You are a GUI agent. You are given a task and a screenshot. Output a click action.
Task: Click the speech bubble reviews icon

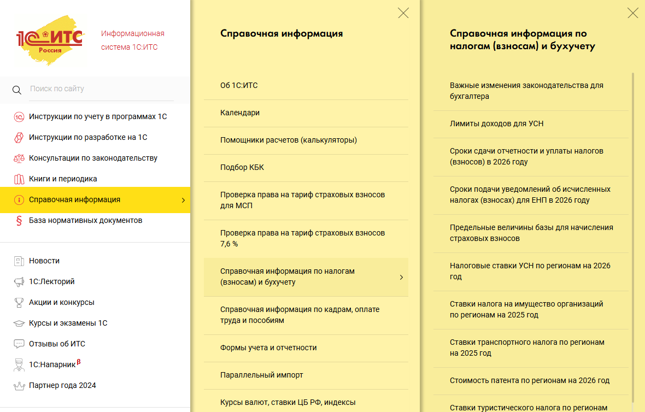19,344
